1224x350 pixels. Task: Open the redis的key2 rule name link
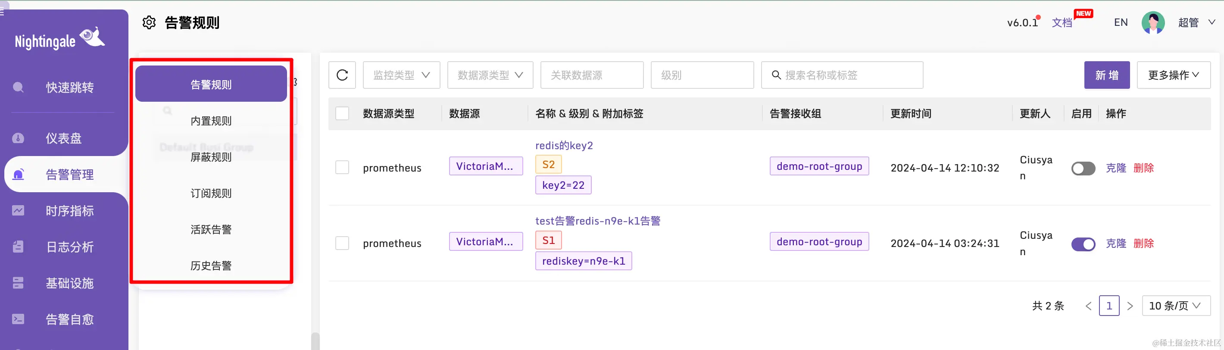click(564, 145)
